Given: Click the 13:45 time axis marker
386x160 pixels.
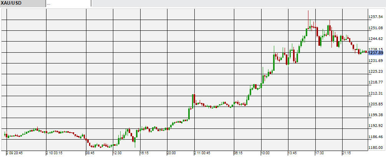Looking at the screenshot, I should 293,153.
